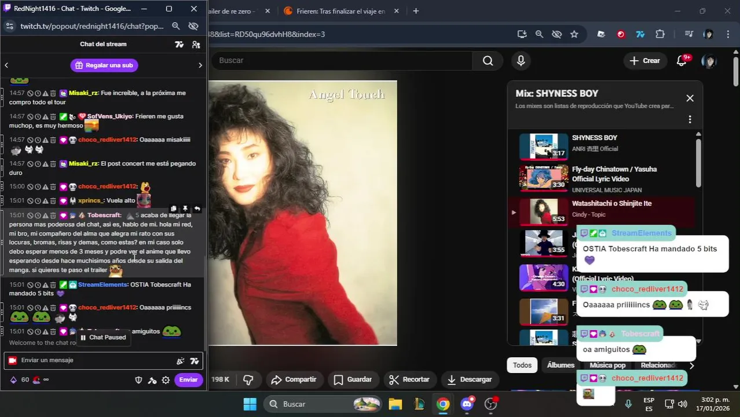Viewport: 740px width, 417px height.
Task: Click zoom magnifier in Twitch popout address bar
Action: pyautogui.click(x=176, y=26)
